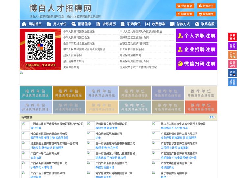Click broken logo image beside 广西鑫达保安押运服务有限公司
Viewport: 237px width, 178px height.
click(x=26, y=126)
